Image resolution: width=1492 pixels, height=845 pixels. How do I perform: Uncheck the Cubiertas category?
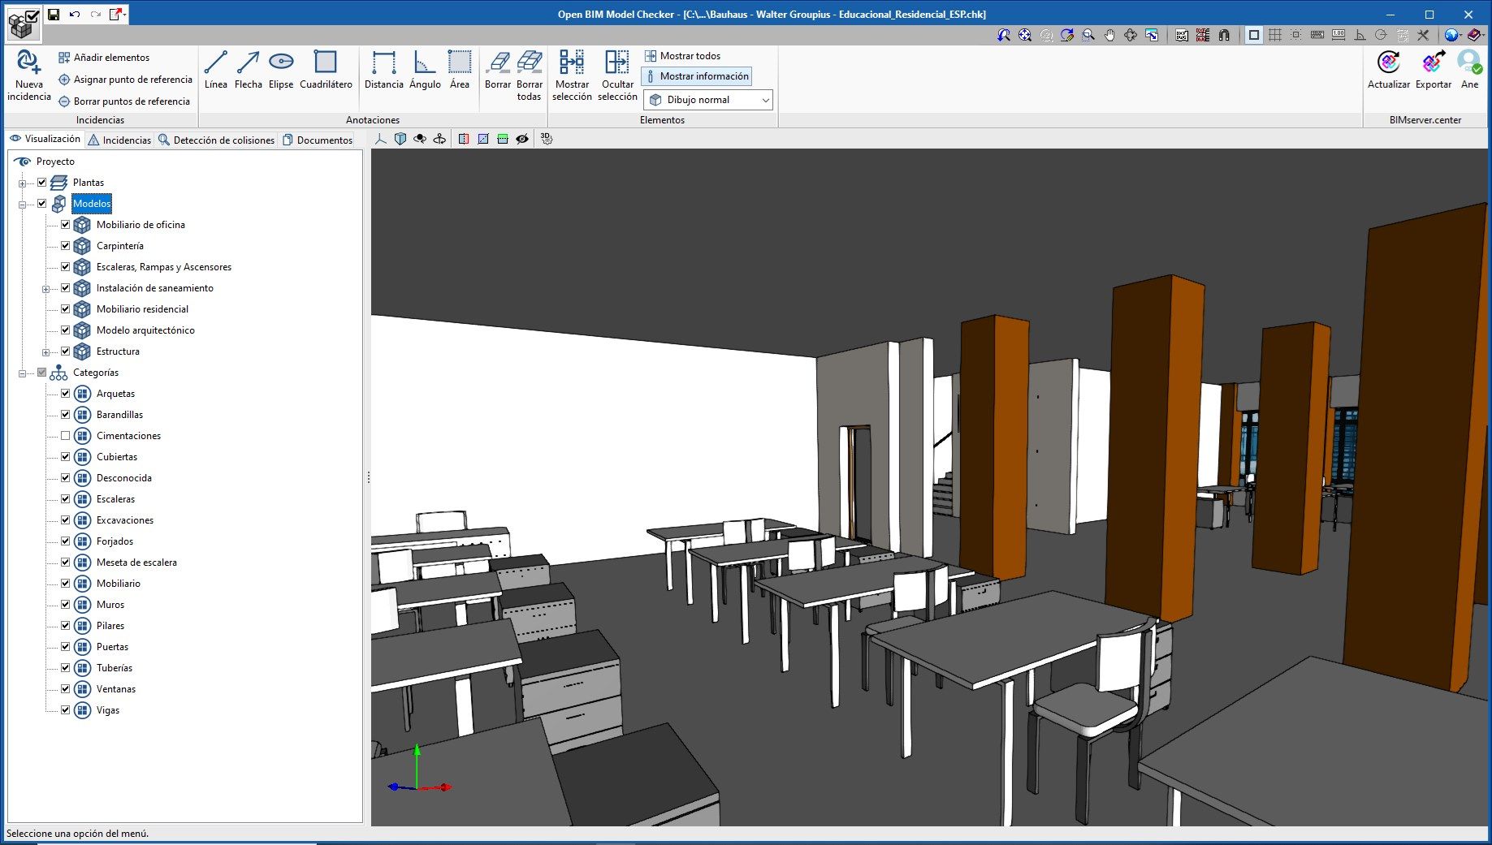click(65, 456)
